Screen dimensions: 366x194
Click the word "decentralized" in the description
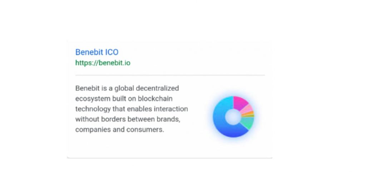pyautogui.click(x=157, y=88)
